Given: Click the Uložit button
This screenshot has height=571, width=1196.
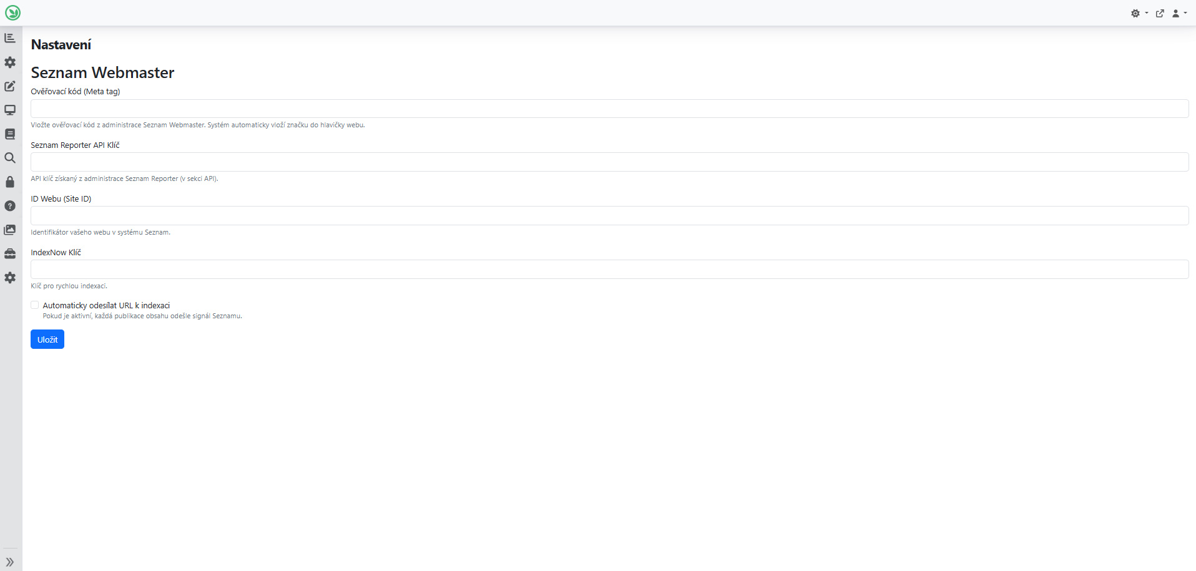Looking at the screenshot, I should point(47,339).
